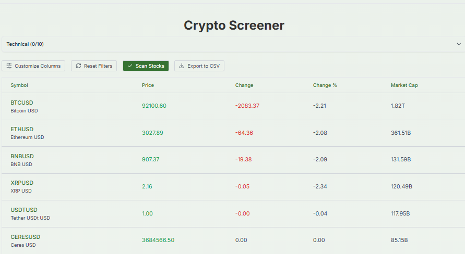Reset Filters button
The image size is (465, 254).
click(x=94, y=66)
